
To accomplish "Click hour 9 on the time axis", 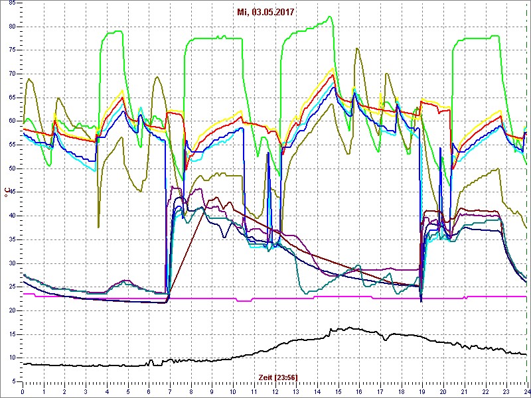I will [212, 391].
